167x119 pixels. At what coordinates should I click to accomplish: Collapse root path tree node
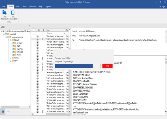(x=1, y=31)
